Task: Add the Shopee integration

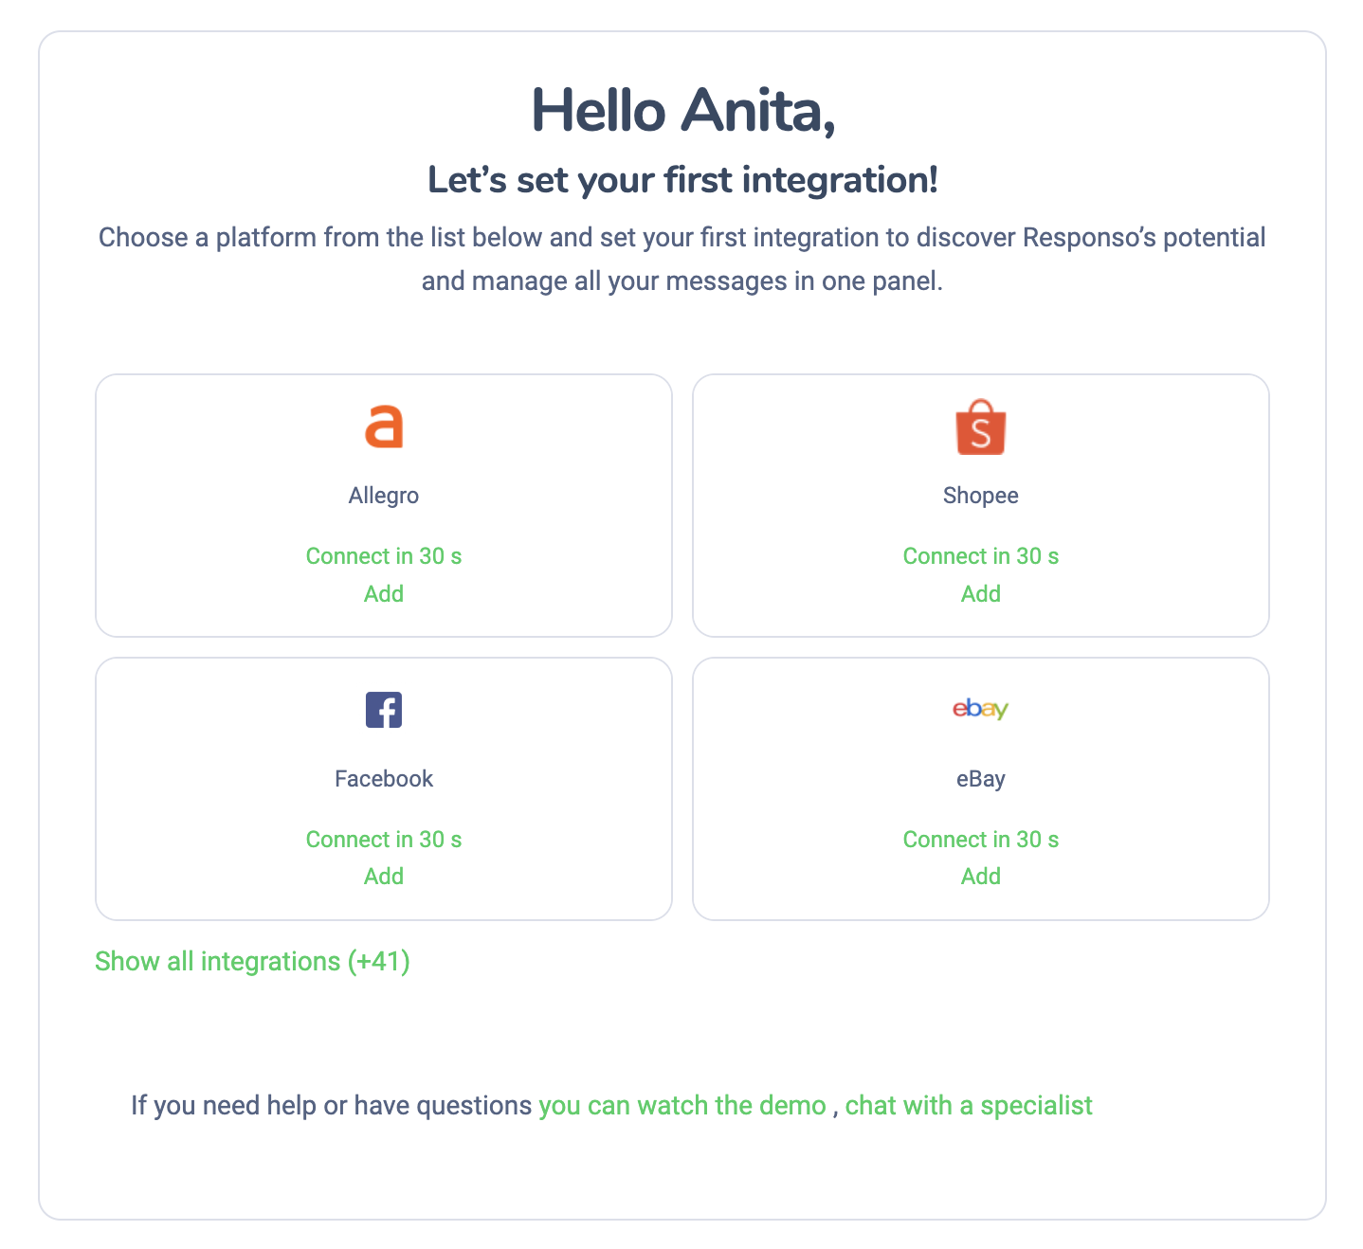Action: coord(980,594)
